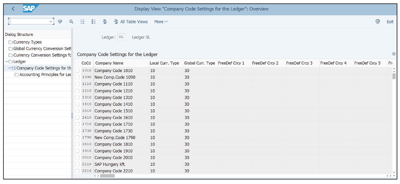Screen dimensions: 400x184
Task: Click the FreeDef Crcy 5 column header
Action: point(370,63)
